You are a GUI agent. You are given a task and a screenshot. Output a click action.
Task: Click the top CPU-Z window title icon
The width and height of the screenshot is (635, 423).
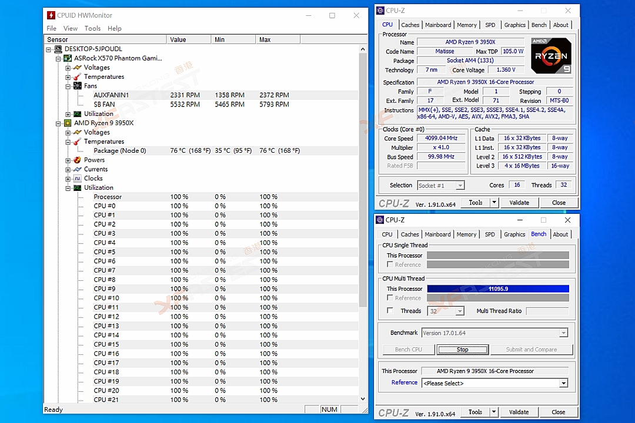(x=380, y=11)
